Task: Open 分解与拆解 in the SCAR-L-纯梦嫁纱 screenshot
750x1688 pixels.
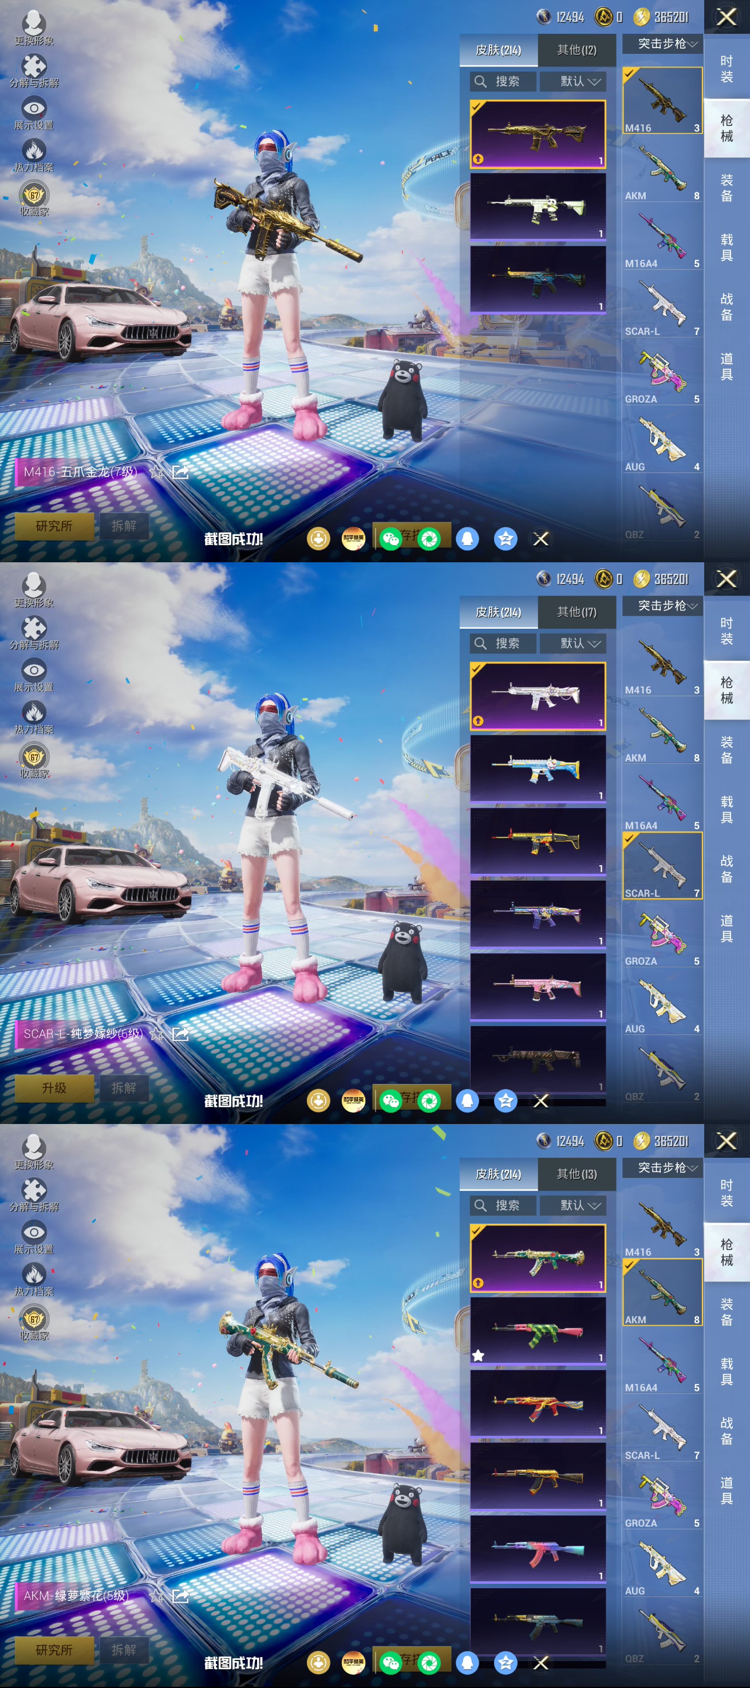Action: [34, 632]
